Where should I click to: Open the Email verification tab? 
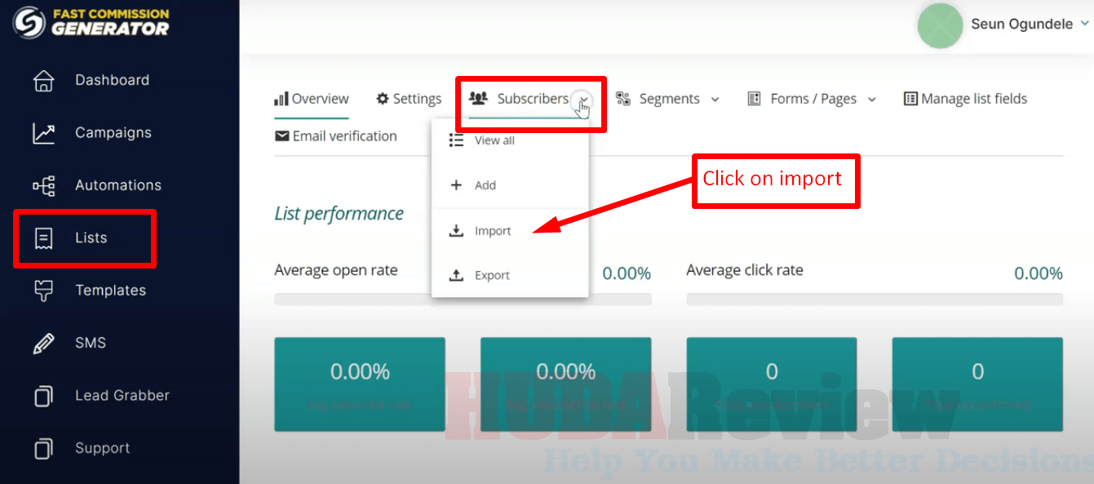(x=336, y=135)
